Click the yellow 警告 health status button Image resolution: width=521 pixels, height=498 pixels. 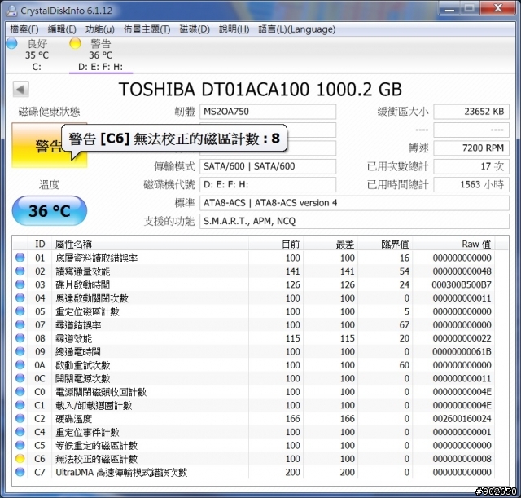(x=49, y=146)
